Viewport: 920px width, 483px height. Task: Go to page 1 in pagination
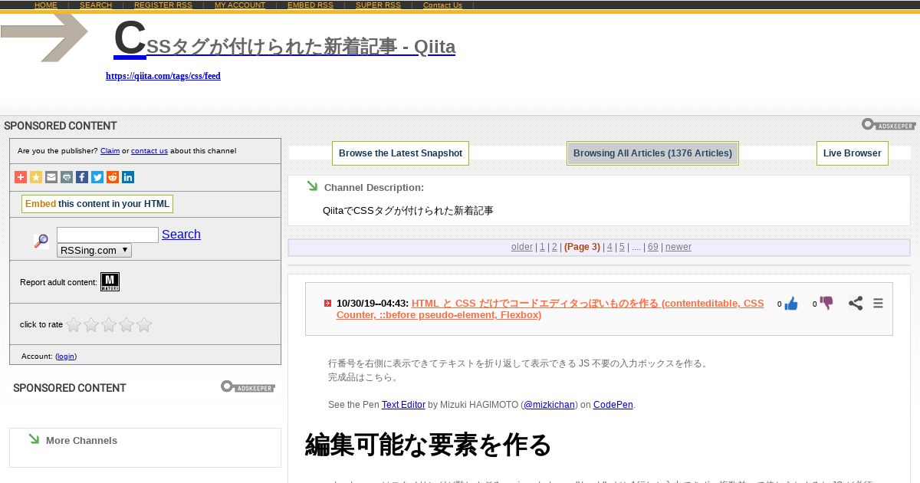542,247
